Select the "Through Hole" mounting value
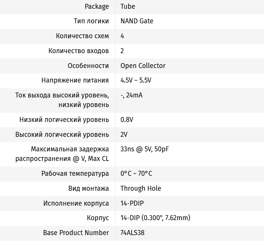This screenshot has height=245, width=264. tap(140, 188)
